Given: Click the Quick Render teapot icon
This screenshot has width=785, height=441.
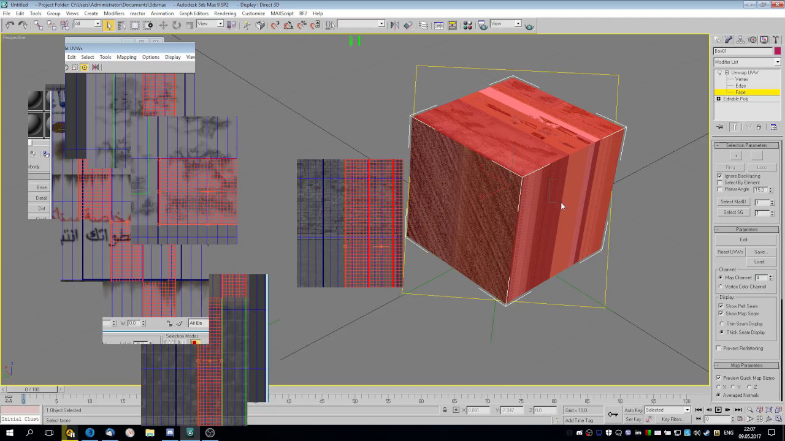Looking at the screenshot, I should [529, 26].
